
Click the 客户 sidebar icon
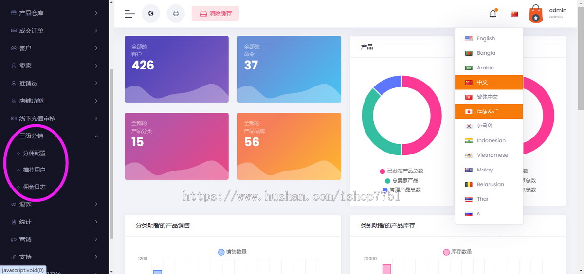[14, 48]
